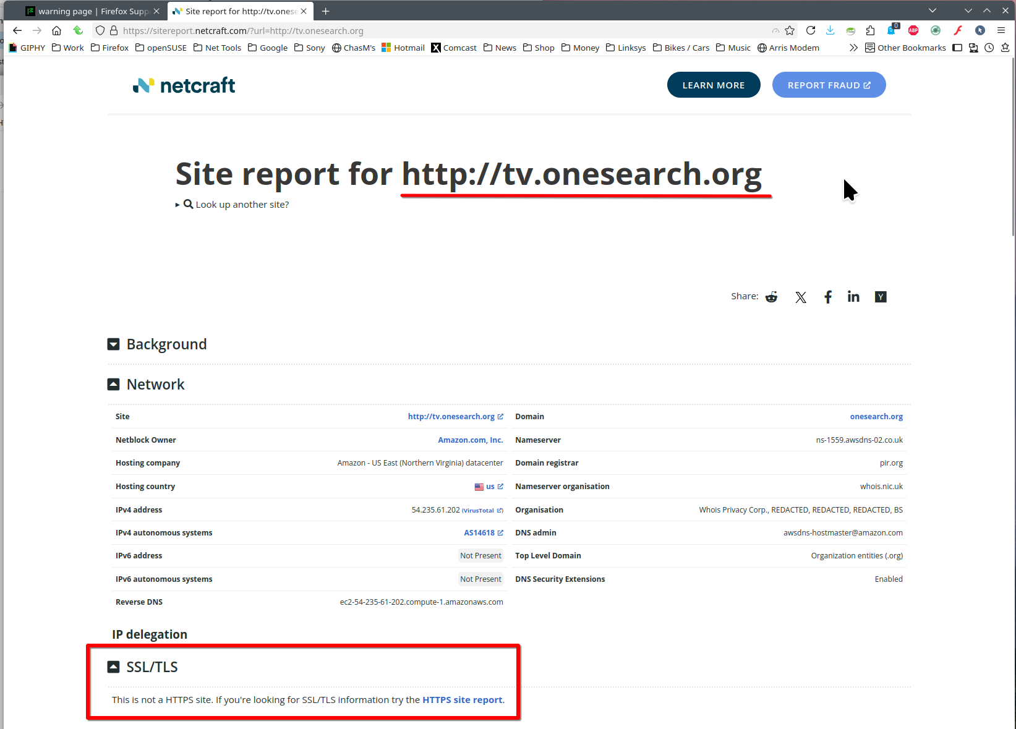Image resolution: width=1016 pixels, height=729 pixels.
Task: Share the report on Hacker News
Action: point(881,297)
